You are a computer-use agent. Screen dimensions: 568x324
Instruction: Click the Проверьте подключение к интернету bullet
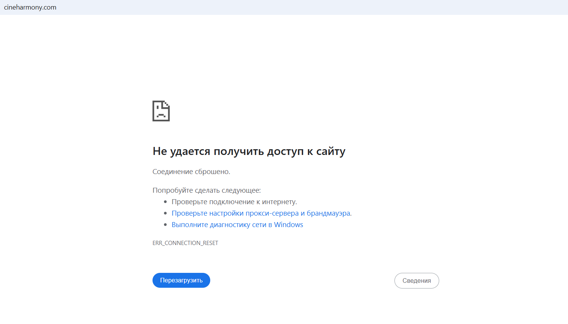click(x=234, y=202)
